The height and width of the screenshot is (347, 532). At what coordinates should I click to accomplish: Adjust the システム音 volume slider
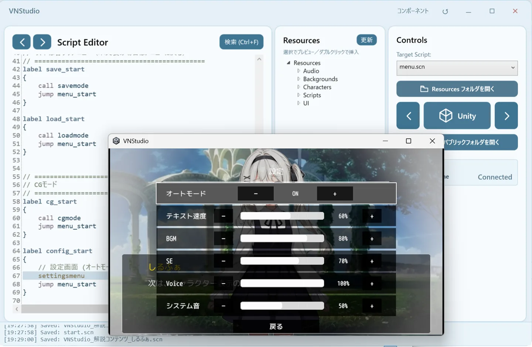282,306
